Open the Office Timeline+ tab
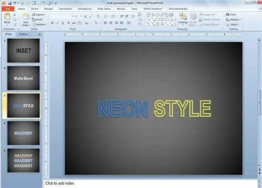This screenshot has height=188, width=262. point(153,9)
